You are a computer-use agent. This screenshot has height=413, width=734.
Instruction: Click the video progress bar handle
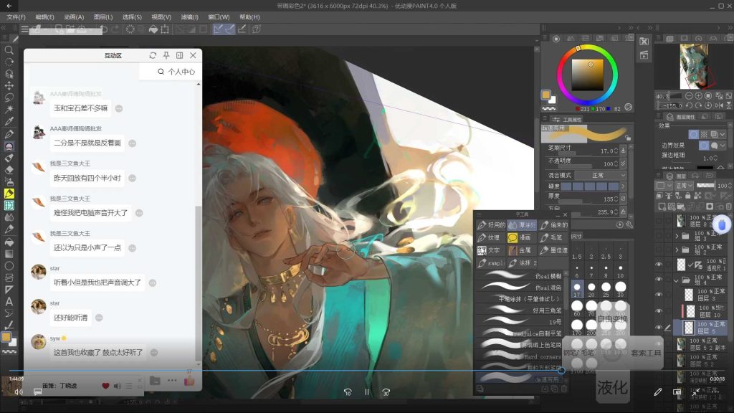click(561, 371)
